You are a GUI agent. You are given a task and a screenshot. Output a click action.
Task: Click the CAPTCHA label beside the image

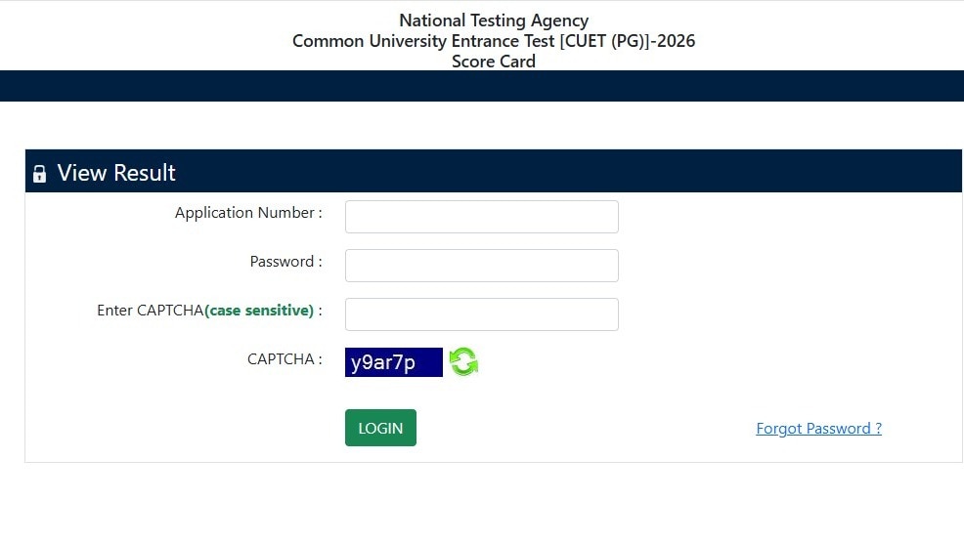(285, 359)
